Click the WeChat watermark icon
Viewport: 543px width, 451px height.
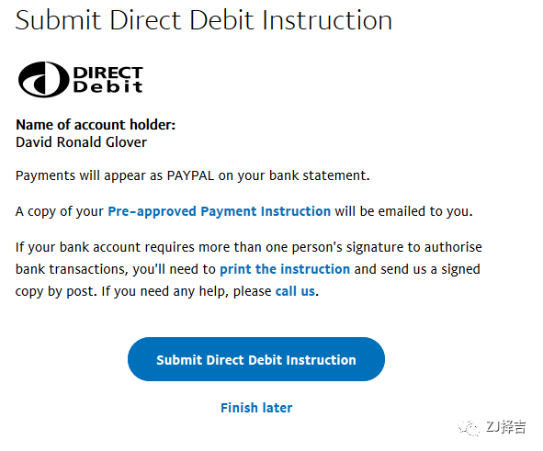coord(469,428)
